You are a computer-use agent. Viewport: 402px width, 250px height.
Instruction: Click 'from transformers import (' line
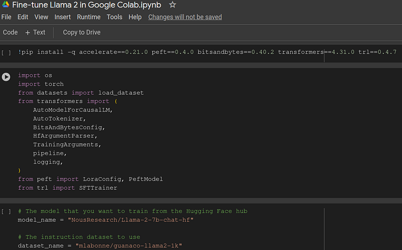tap(68, 101)
